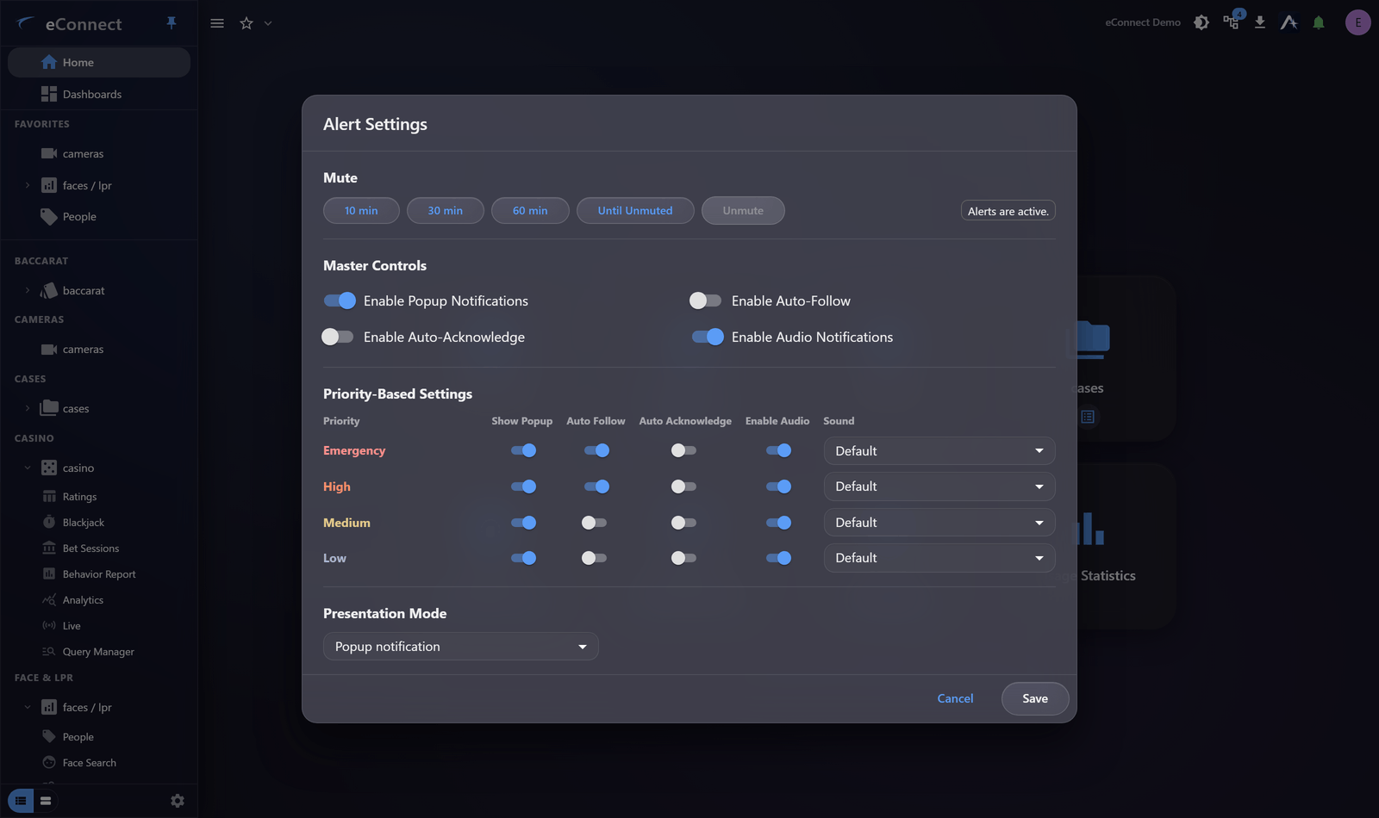
Task: Toggle High Auto Follow switch
Action: [596, 486]
